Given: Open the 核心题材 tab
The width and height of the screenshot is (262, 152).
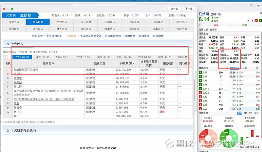Looking at the screenshot, I should 86,22.
